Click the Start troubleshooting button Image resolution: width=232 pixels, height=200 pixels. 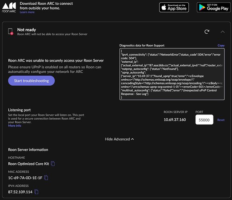[31, 81]
